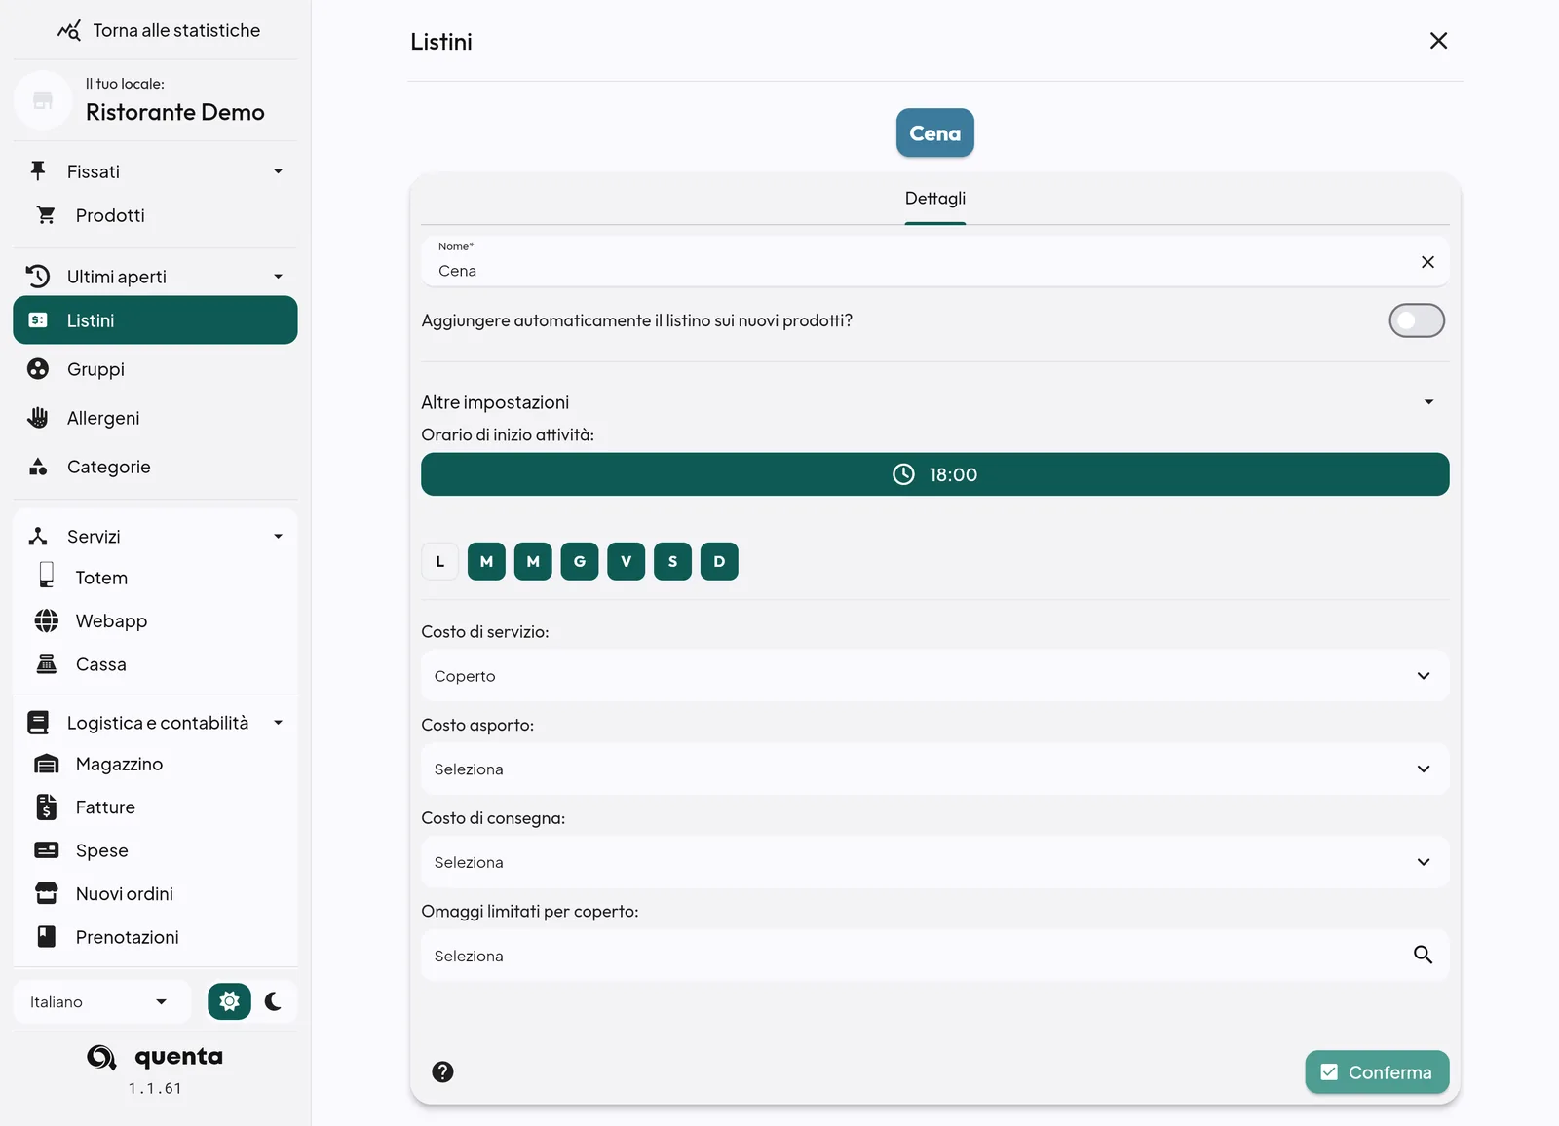Open the 18:00 start time picker

pyautogui.click(x=934, y=474)
